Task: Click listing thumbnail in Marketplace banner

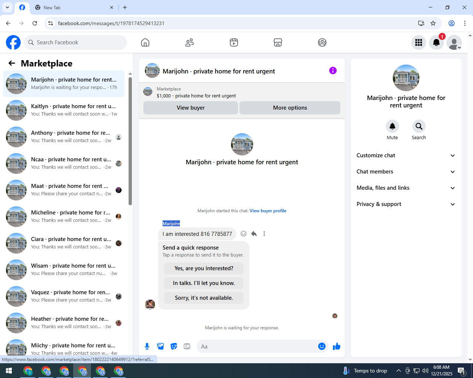Action: pos(148,92)
